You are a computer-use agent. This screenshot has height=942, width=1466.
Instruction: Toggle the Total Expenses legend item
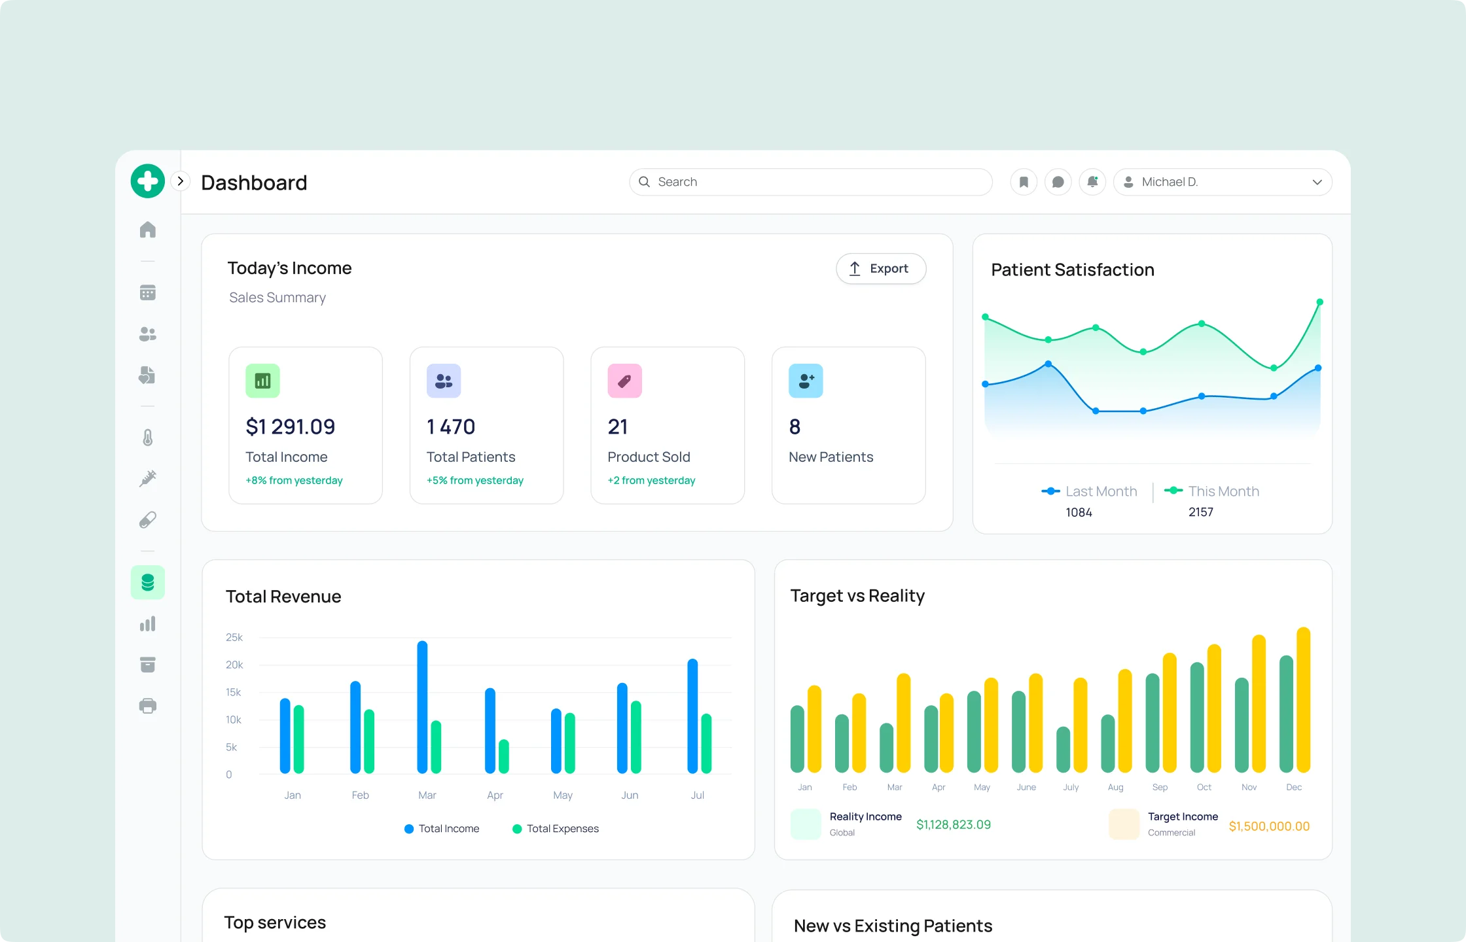click(x=556, y=829)
